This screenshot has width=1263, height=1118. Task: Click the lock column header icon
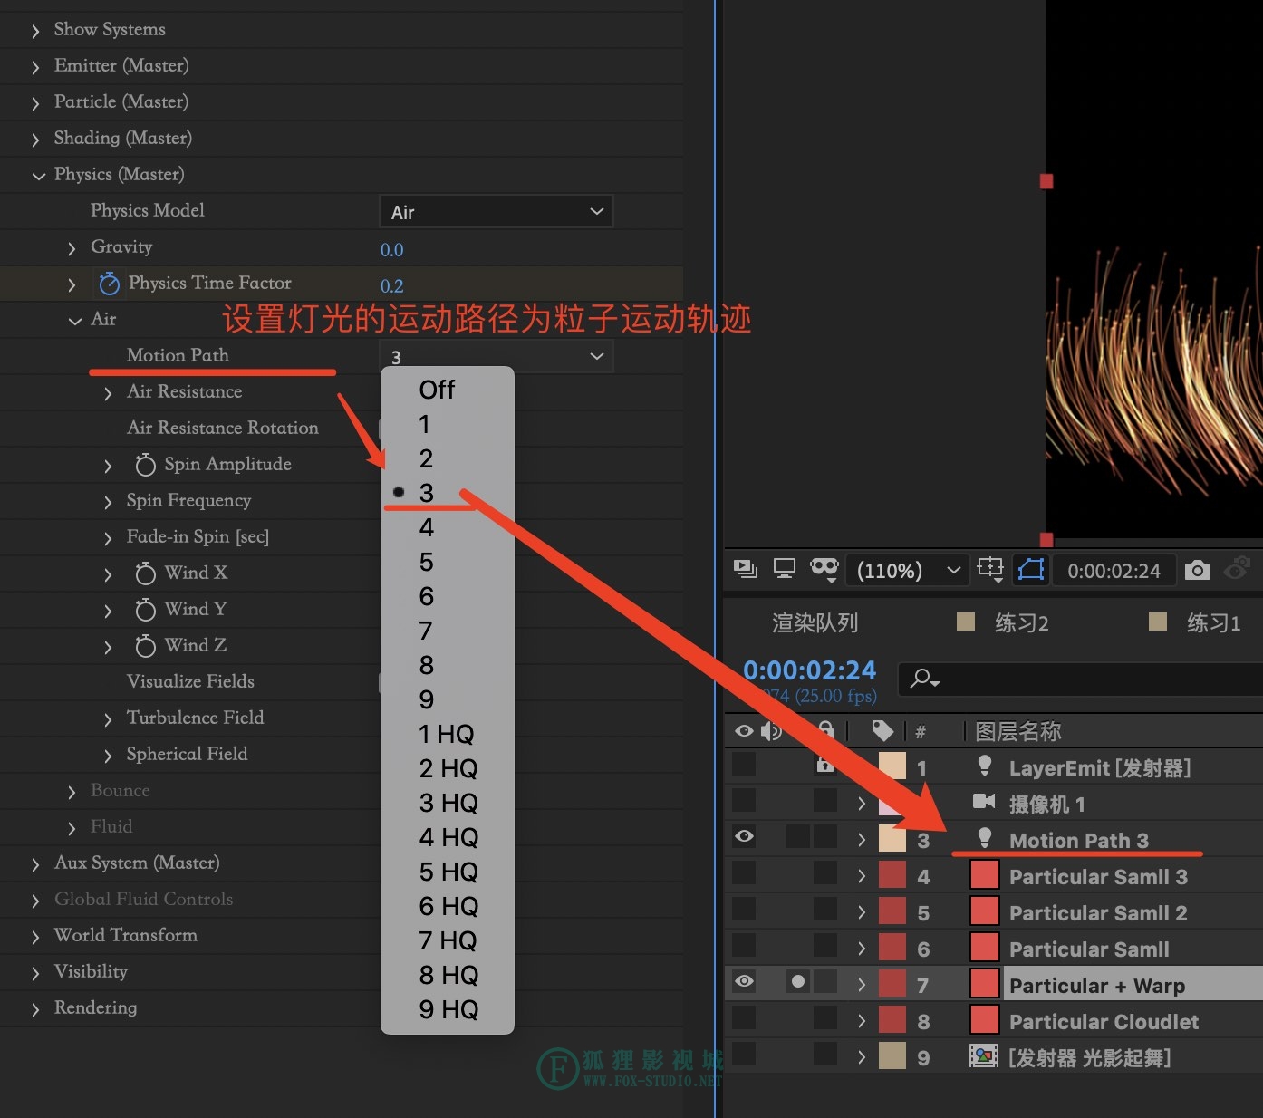(825, 729)
